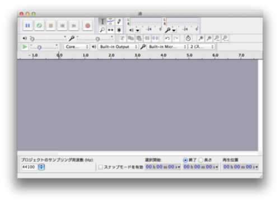Select the Length radio button
This screenshot has width=280, height=202.
[x=200, y=160]
